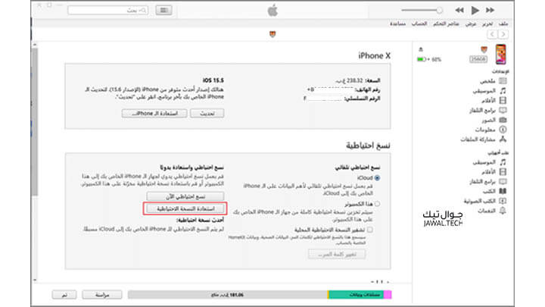
Task: Click the play button
Action: [475, 11]
